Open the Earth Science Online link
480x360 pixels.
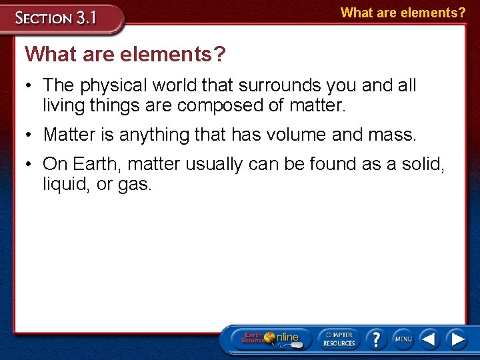[271, 339]
